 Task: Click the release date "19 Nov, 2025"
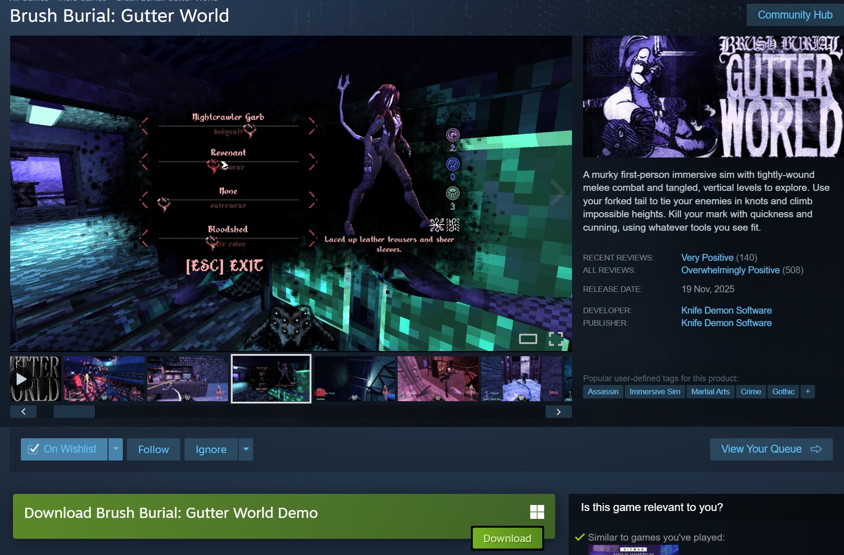pyautogui.click(x=708, y=289)
